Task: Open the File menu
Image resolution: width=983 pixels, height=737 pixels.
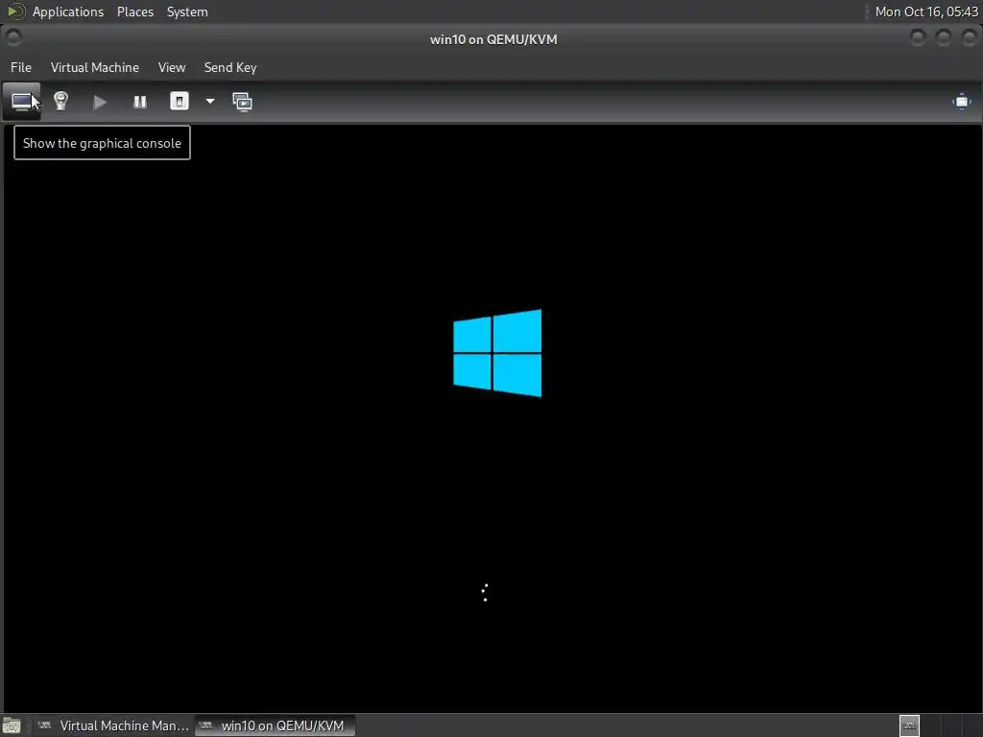Action: pyautogui.click(x=21, y=68)
